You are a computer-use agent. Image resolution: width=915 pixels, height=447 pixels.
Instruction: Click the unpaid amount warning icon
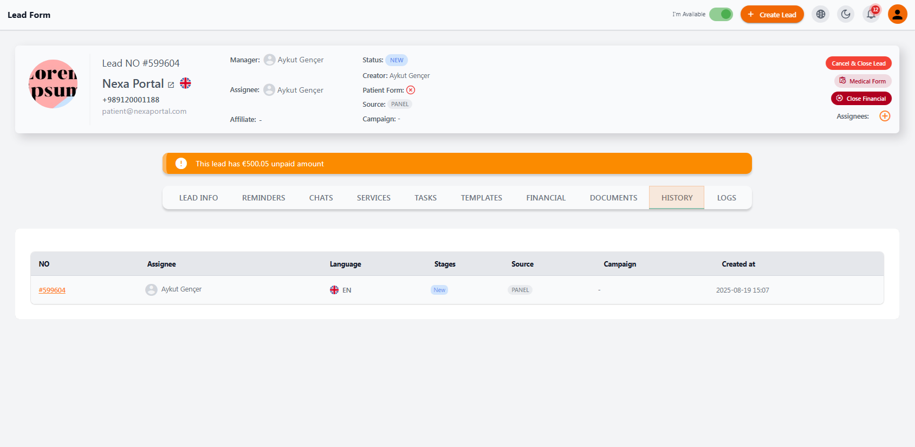coord(181,164)
